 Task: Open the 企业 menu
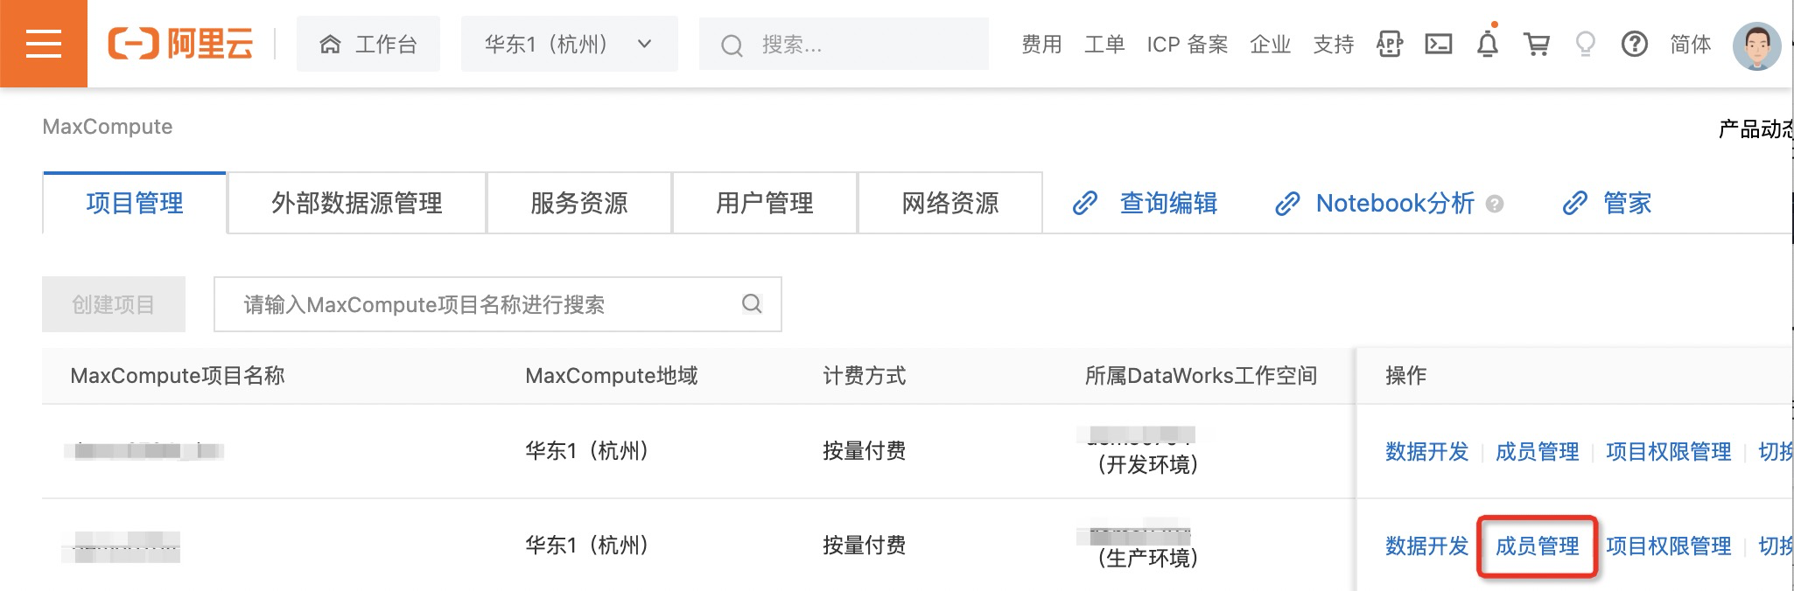[x=1271, y=45]
